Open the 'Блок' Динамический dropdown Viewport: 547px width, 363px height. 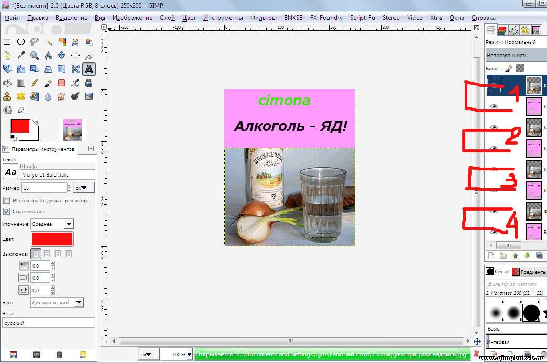(57, 302)
